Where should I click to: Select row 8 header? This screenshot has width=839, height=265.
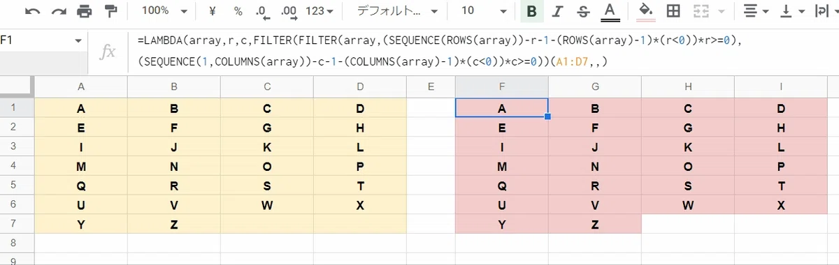click(17, 243)
